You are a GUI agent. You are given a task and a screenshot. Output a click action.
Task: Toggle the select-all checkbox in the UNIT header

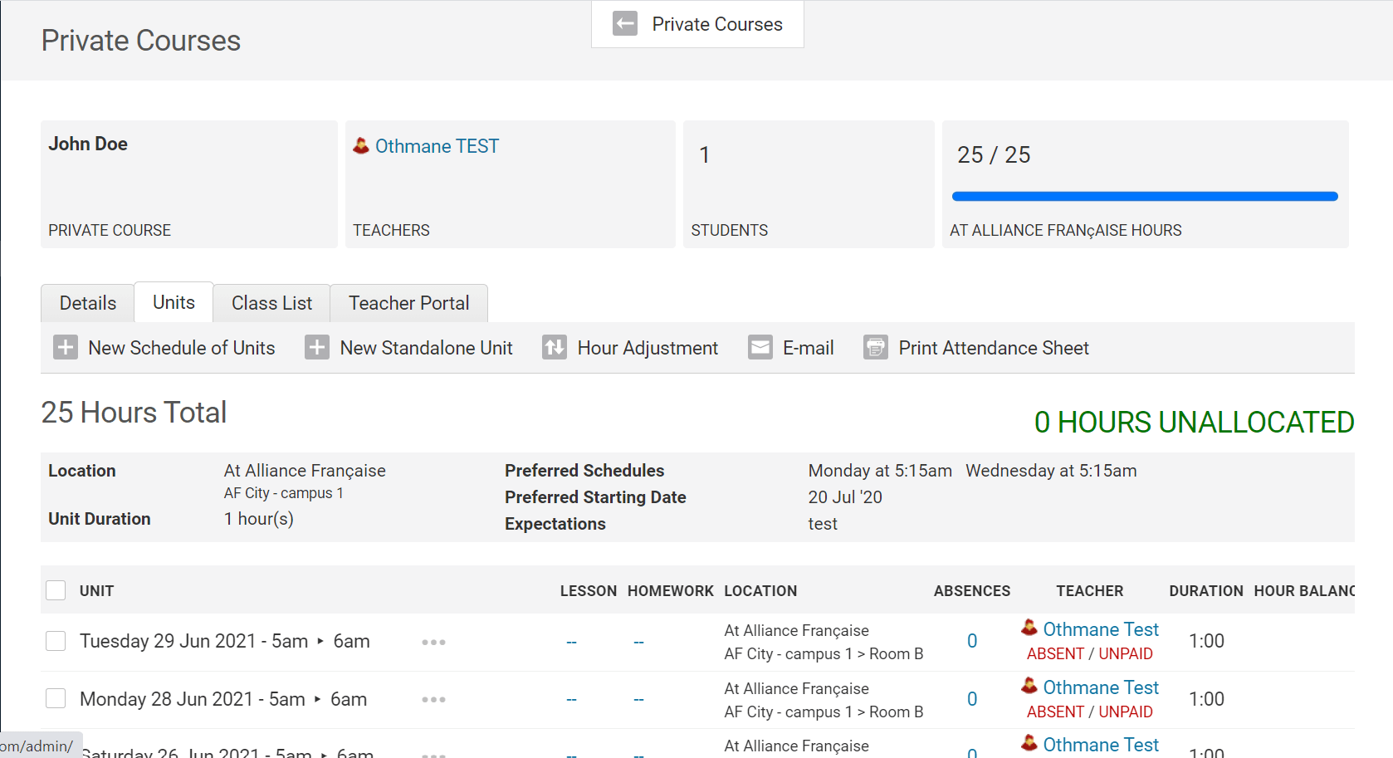pyautogui.click(x=56, y=590)
